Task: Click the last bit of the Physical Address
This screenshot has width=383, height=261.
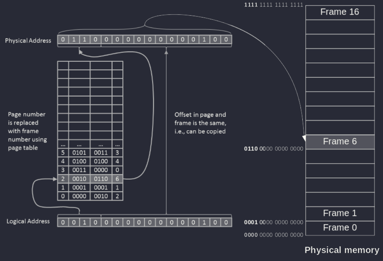Action: tap(226, 40)
